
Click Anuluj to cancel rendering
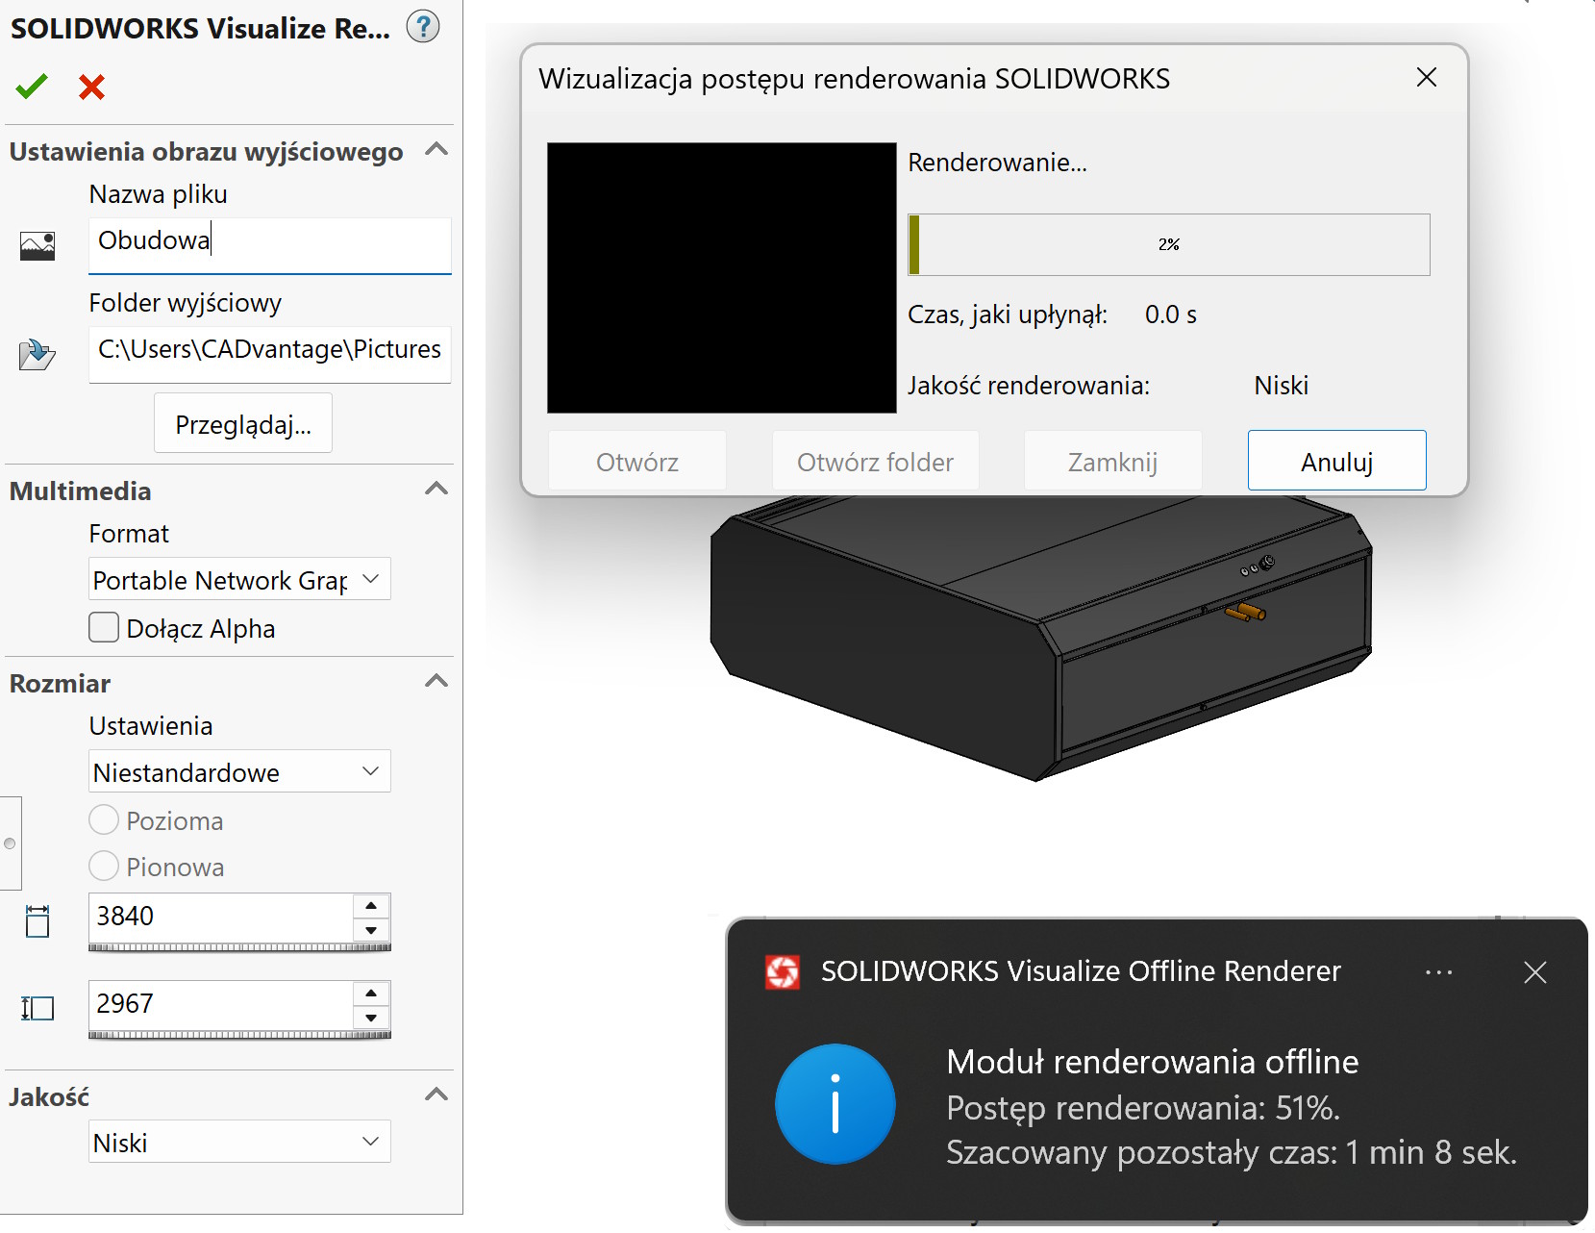pyautogui.click(x=1336, y=462)
